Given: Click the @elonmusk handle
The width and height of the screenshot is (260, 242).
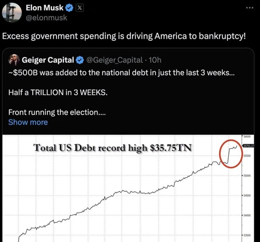Looking at the screenshot, I should (x=46, y=18).
